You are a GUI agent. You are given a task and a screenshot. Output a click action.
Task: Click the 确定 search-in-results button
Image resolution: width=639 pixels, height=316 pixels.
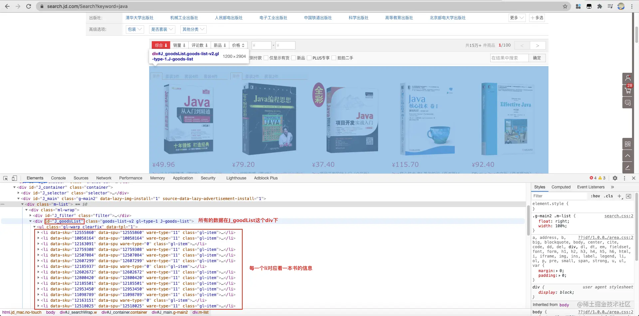coord(537,58)
